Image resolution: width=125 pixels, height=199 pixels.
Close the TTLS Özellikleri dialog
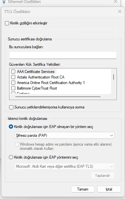[119, 11]
